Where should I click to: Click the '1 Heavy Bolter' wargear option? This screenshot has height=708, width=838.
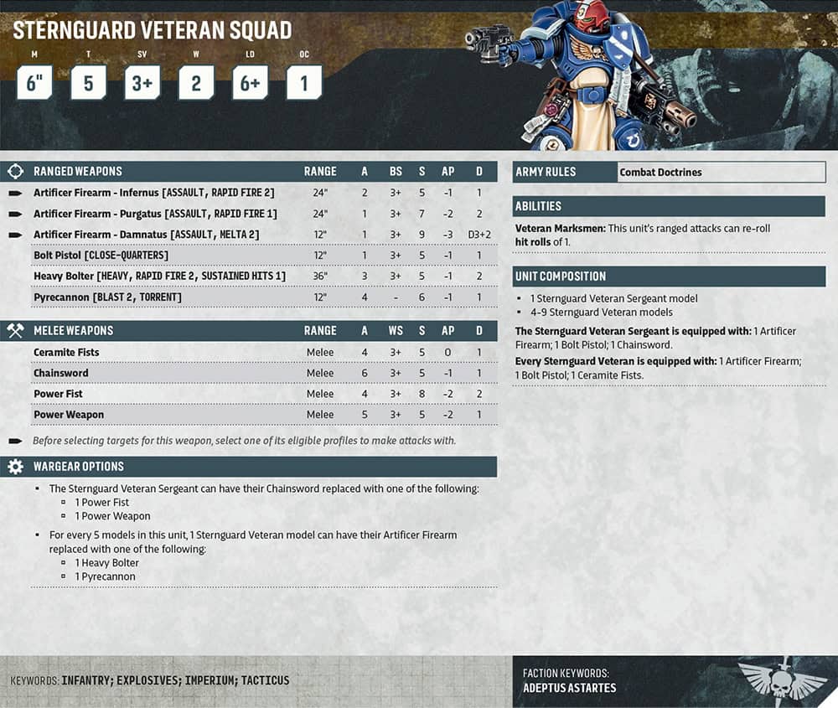[106, 563]
